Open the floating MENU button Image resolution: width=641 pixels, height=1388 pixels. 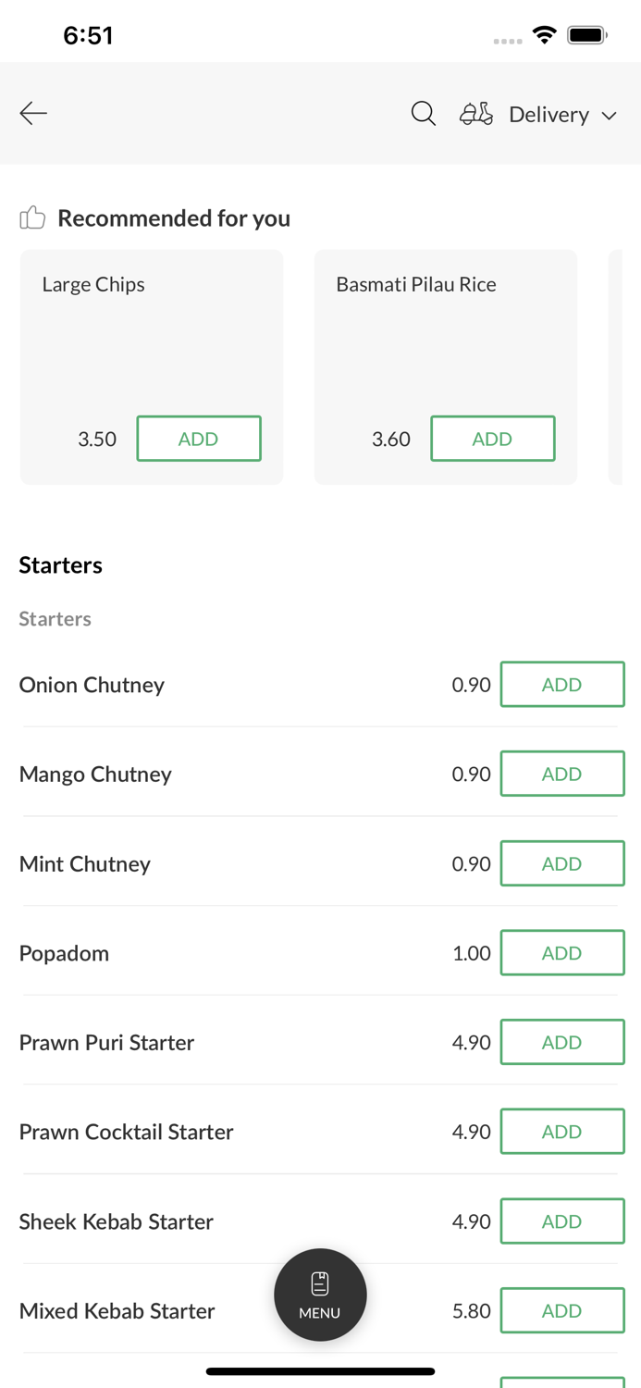point(320,1295)
